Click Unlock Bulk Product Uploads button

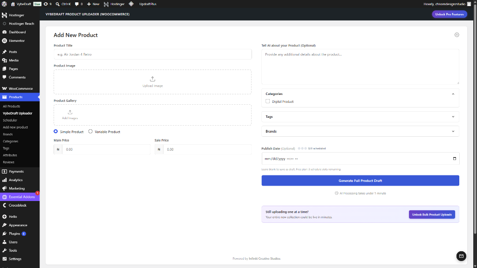point(432,214)
